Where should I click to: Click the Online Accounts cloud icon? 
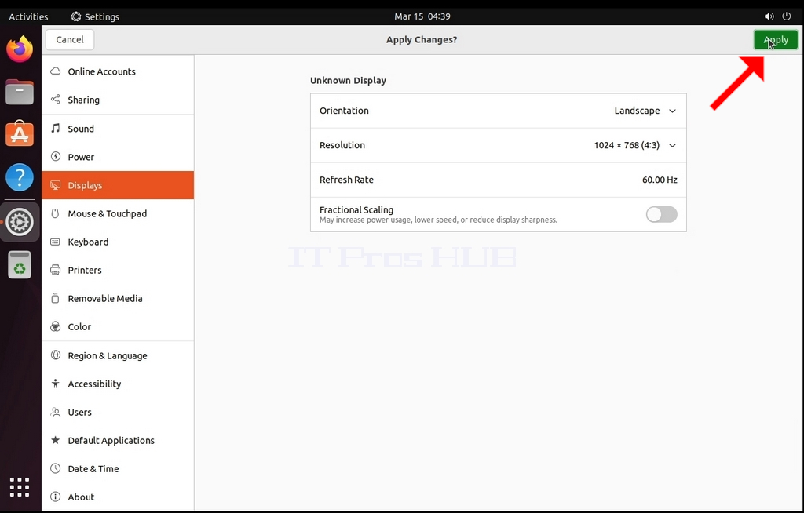tap(56, 71)
